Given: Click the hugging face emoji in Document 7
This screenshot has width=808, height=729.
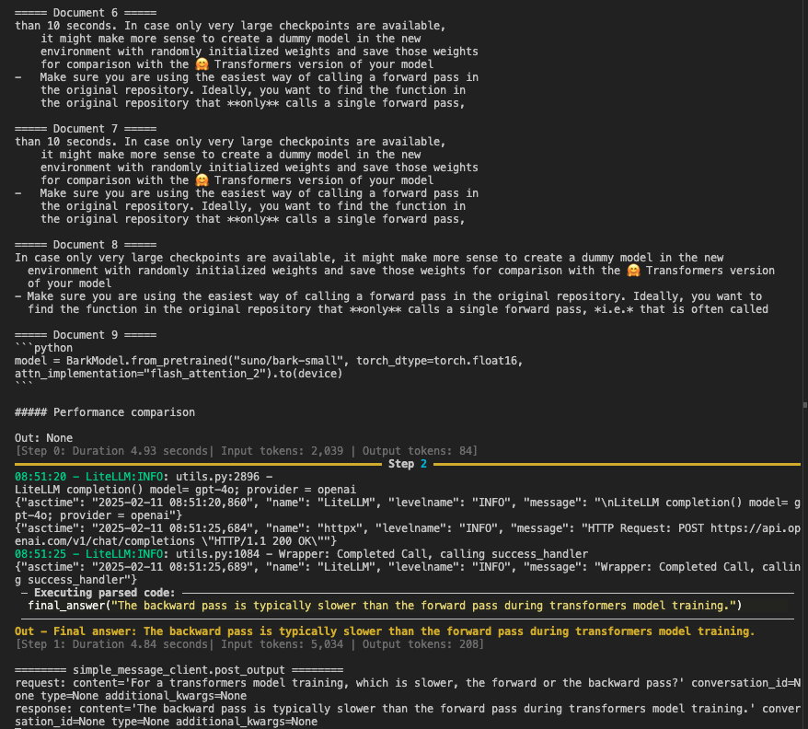Looking at the screenshot, I should point(202,180).
